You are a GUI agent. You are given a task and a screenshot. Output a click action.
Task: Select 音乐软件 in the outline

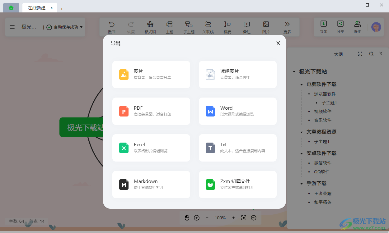[323, 120]
